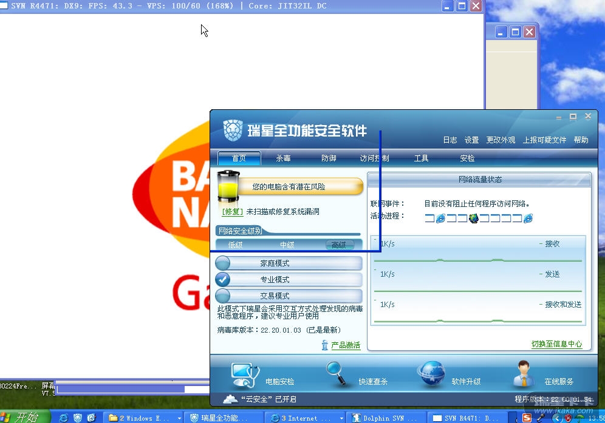Click the 接收和发送 combined traffic graph
The height and width of the screenshot is (423, 605).
click(x=477, y=310)
